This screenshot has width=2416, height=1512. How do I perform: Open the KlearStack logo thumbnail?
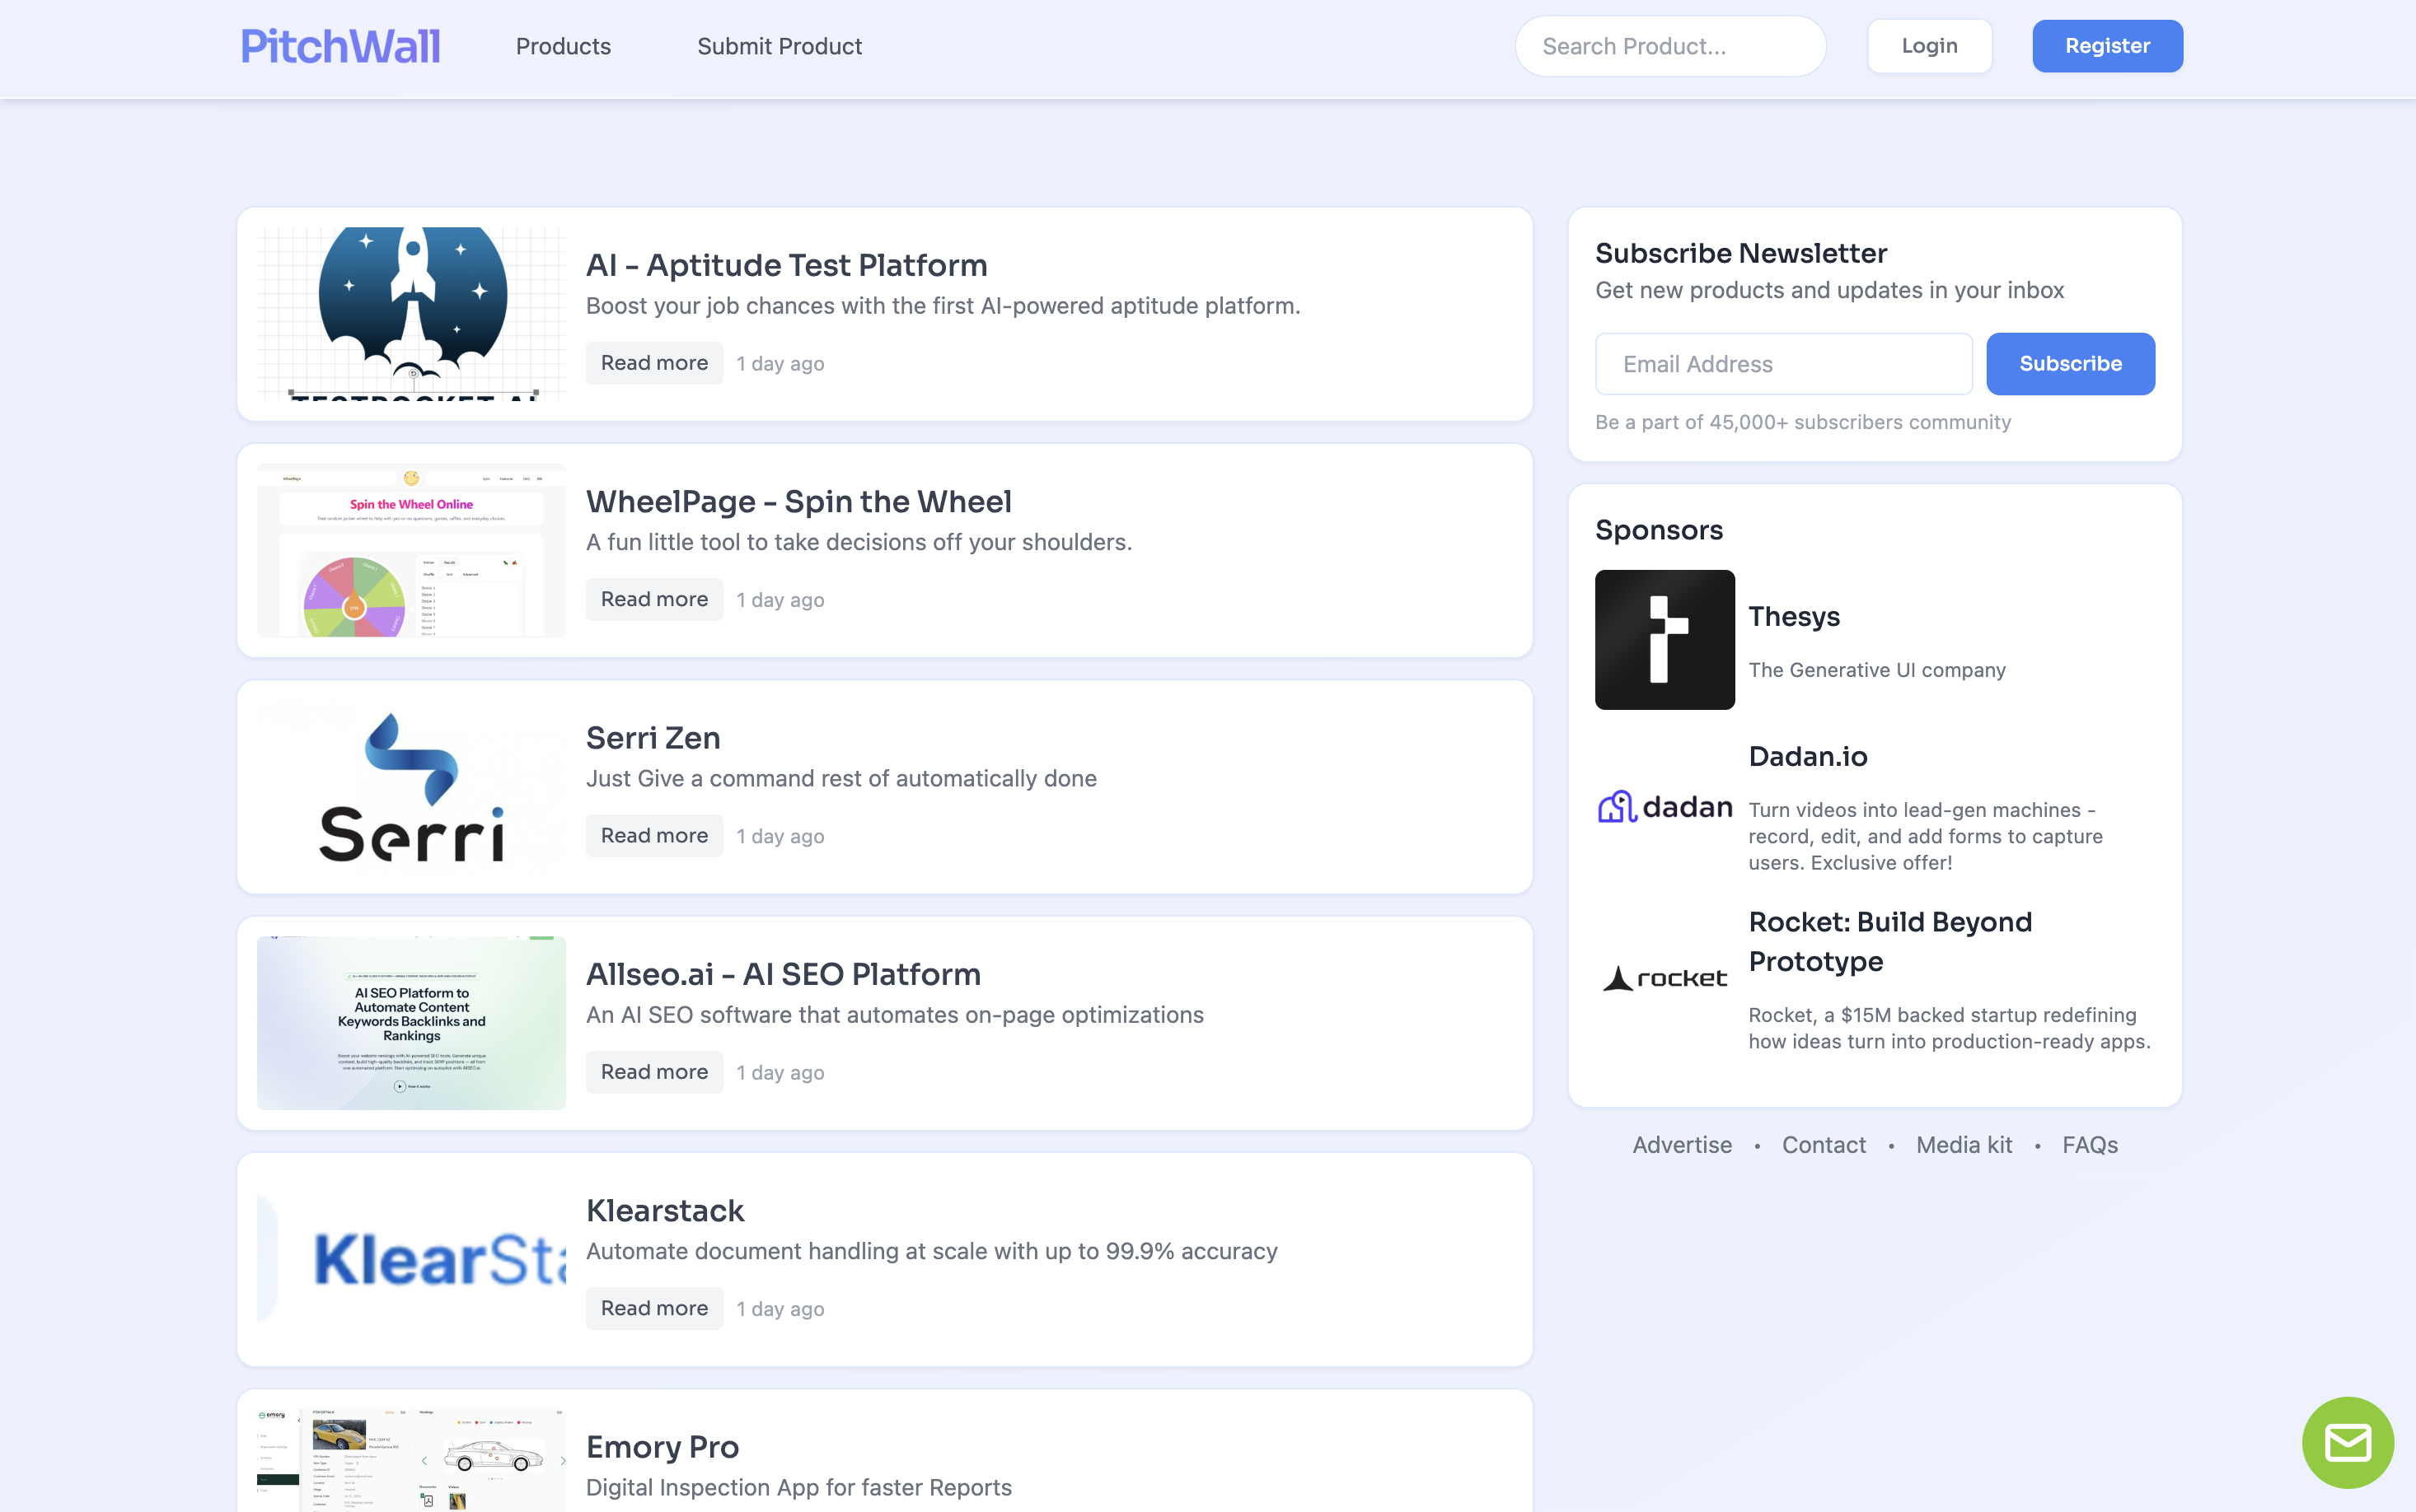coord(411,1259)
